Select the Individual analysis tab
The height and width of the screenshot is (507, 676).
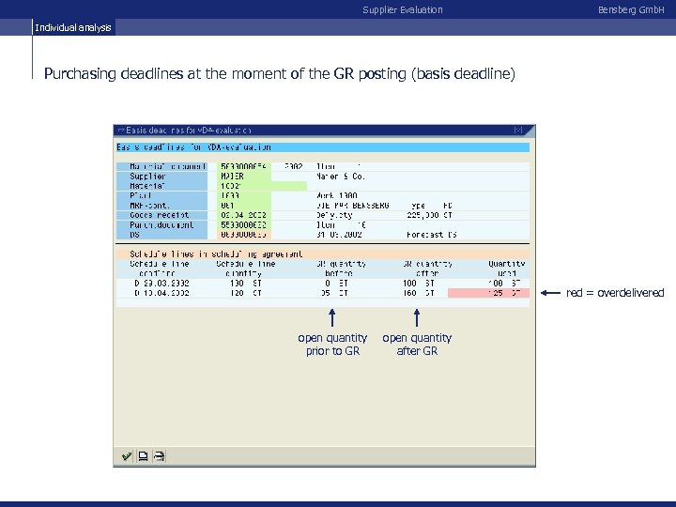tap(73, 27)
